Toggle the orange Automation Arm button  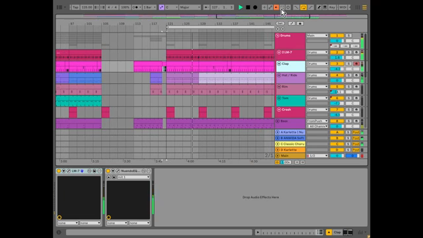276,7
